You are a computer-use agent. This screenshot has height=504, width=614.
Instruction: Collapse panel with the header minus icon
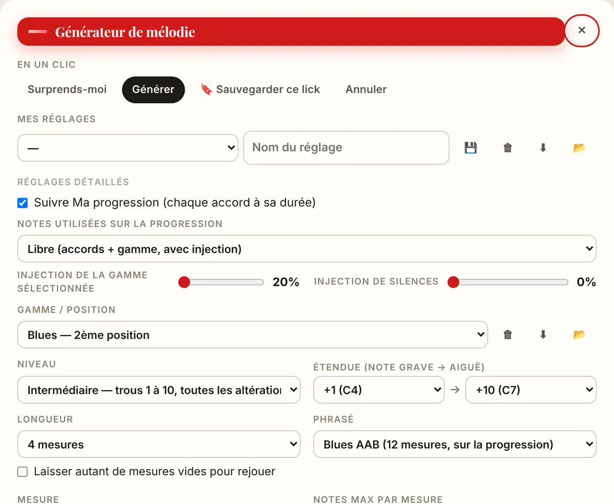38,32
